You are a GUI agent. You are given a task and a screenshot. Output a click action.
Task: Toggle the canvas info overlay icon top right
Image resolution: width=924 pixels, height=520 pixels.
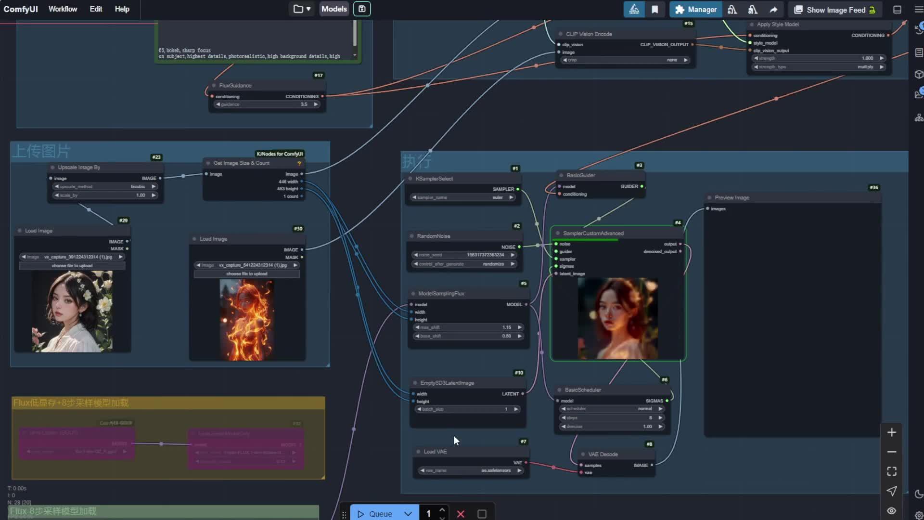[x=896, y=9]
